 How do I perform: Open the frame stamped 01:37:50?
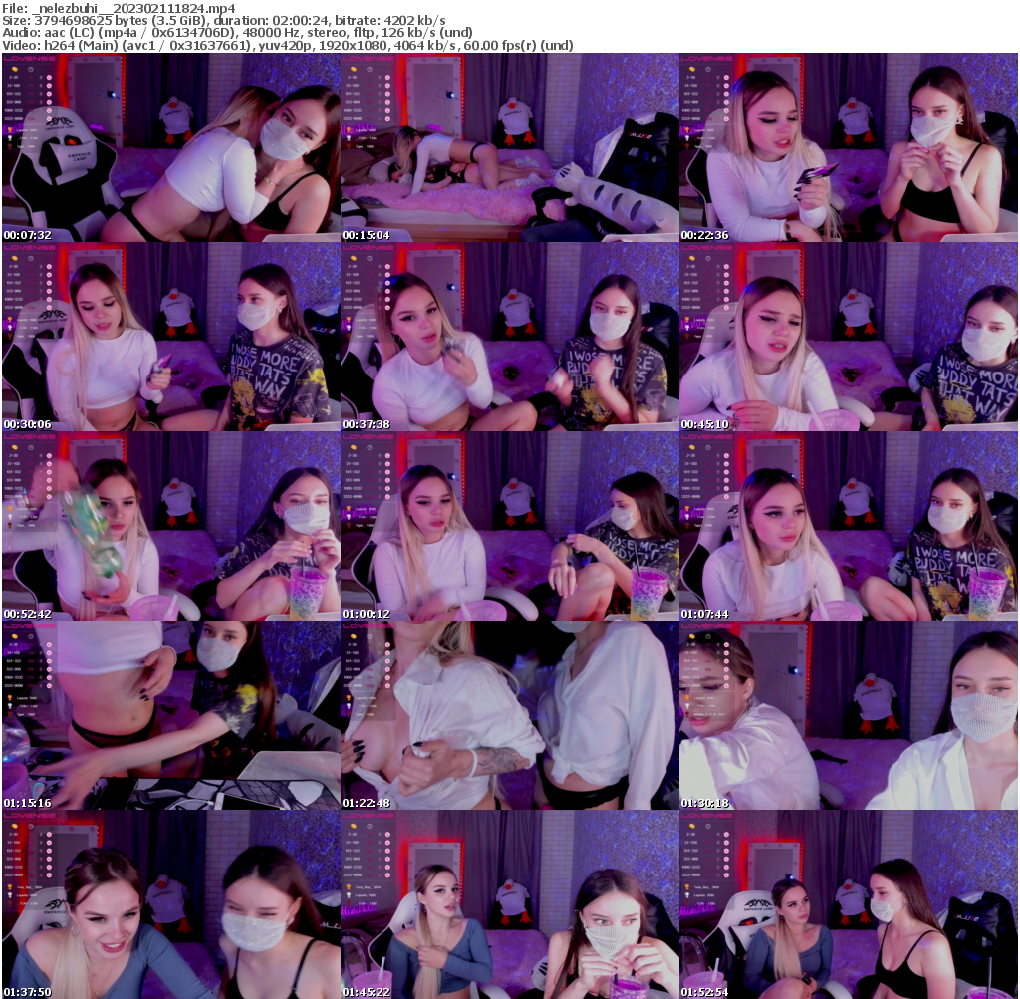coord(170,904)
